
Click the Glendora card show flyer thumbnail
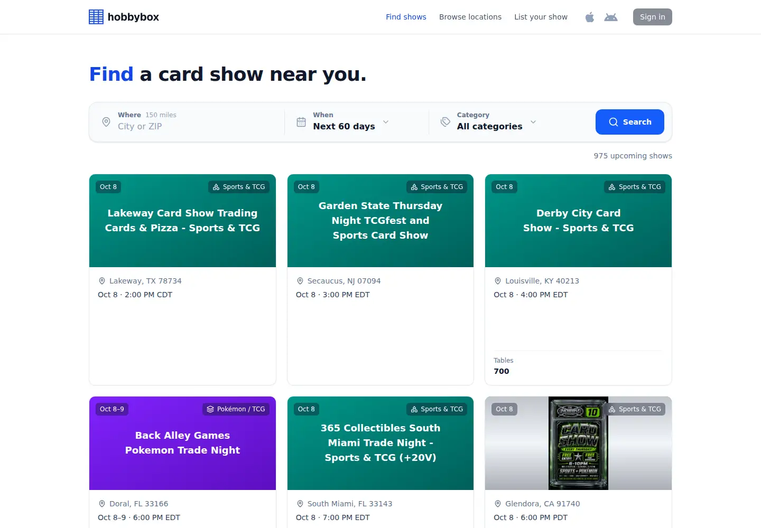pos(578,443)
